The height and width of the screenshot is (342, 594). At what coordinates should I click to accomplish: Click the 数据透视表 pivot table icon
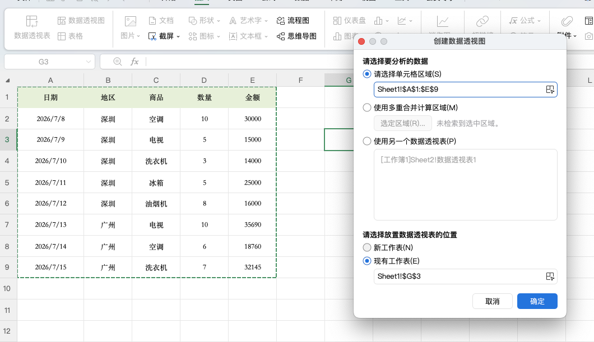(x=32, y=21)
